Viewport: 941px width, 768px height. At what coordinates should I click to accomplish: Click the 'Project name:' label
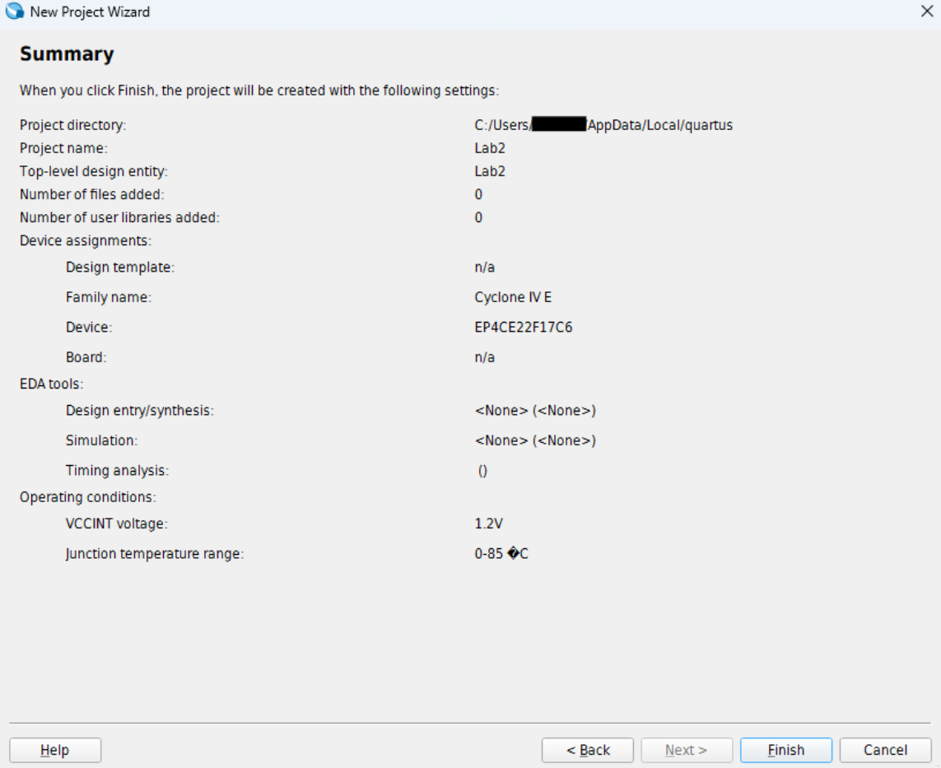63,148
